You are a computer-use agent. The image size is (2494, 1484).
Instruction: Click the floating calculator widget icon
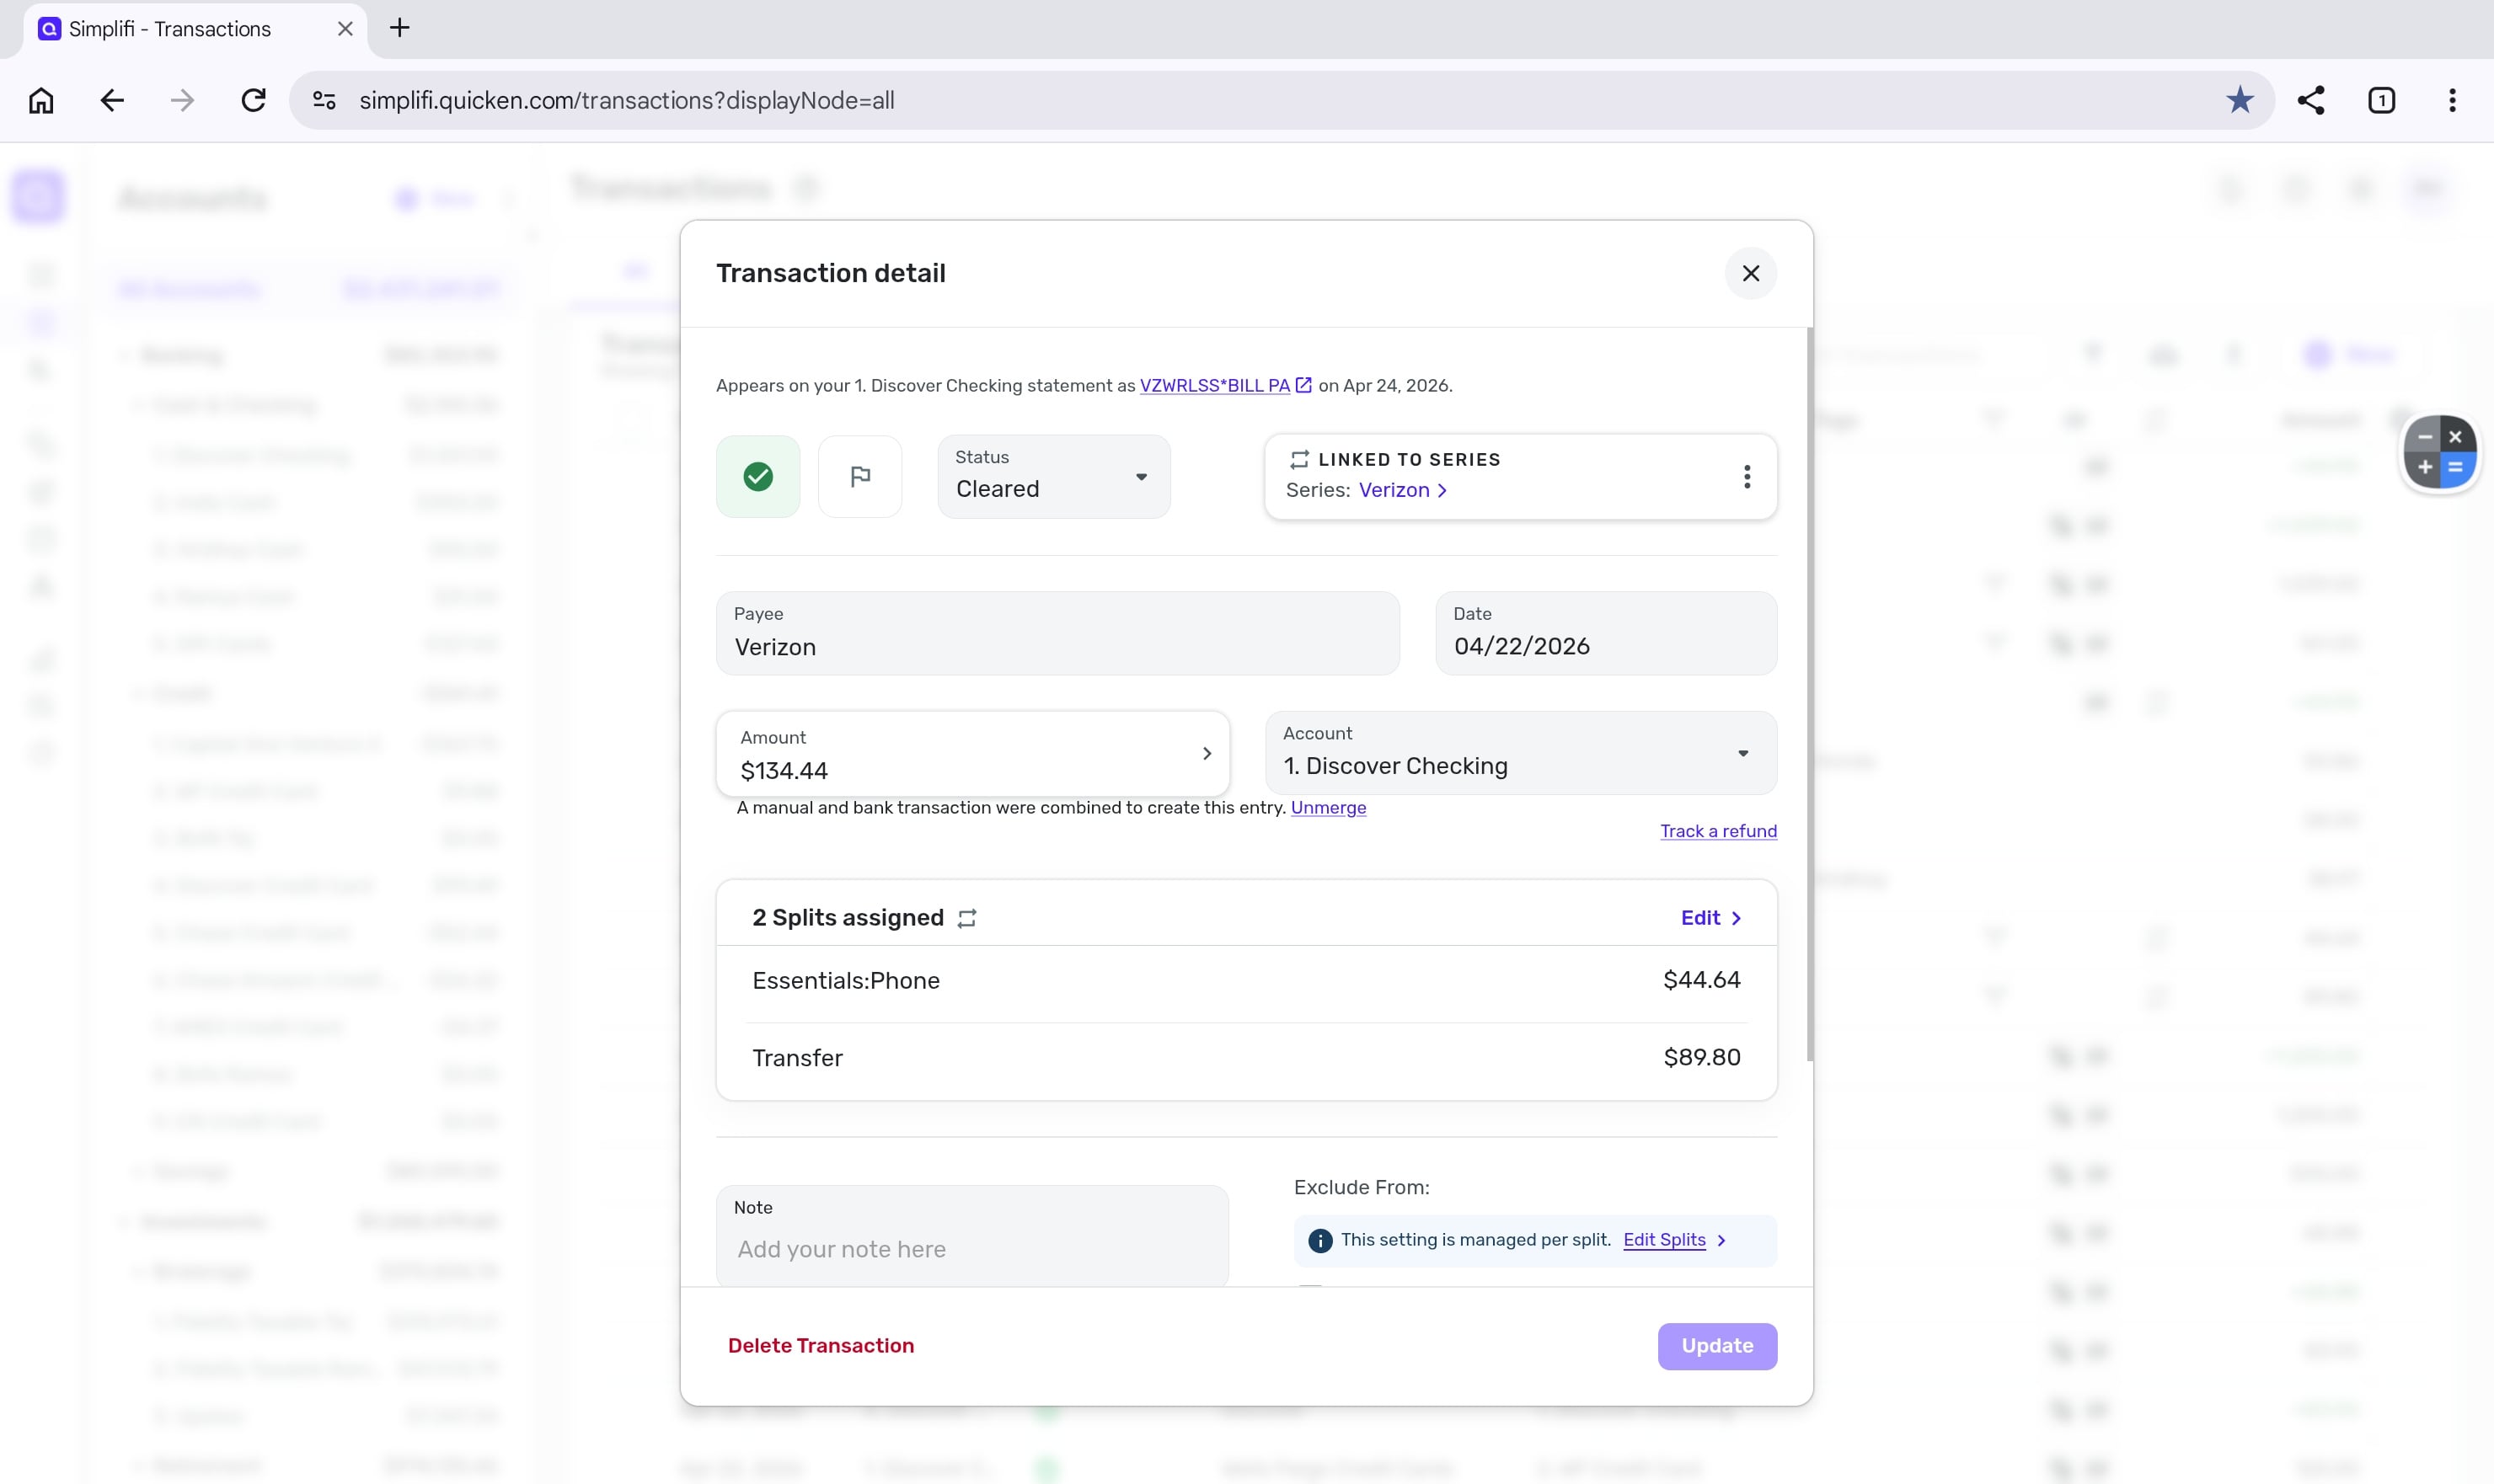(2438, 452)
